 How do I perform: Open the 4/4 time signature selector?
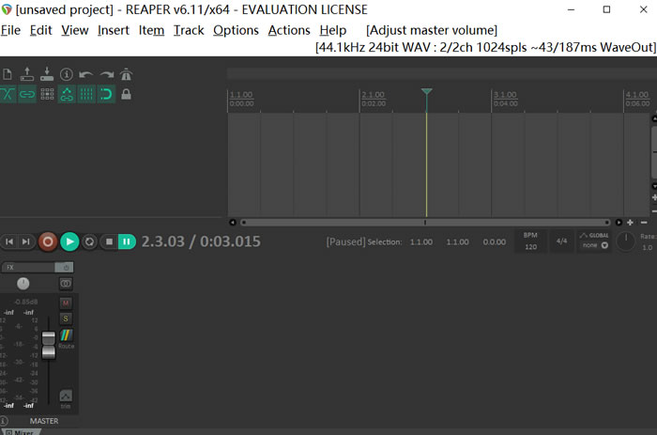point(561,241)
